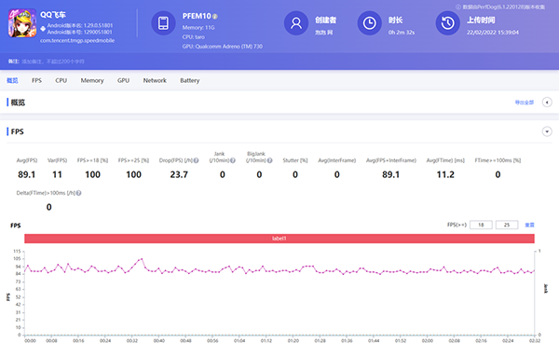
Task: Click the reset link beside FPS thresholds
Action: 529,225
